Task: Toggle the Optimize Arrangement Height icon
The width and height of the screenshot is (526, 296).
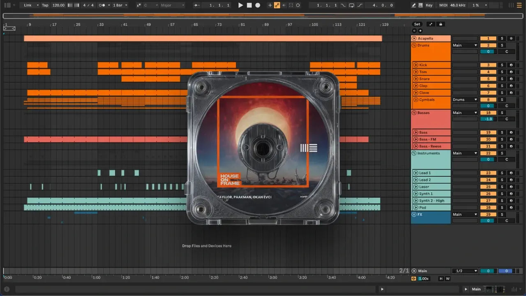Action: point(431,24)
